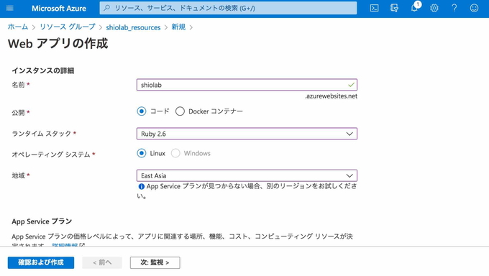Focus the resource search box
Screen dimensions: 489x276
click(228, 8)
